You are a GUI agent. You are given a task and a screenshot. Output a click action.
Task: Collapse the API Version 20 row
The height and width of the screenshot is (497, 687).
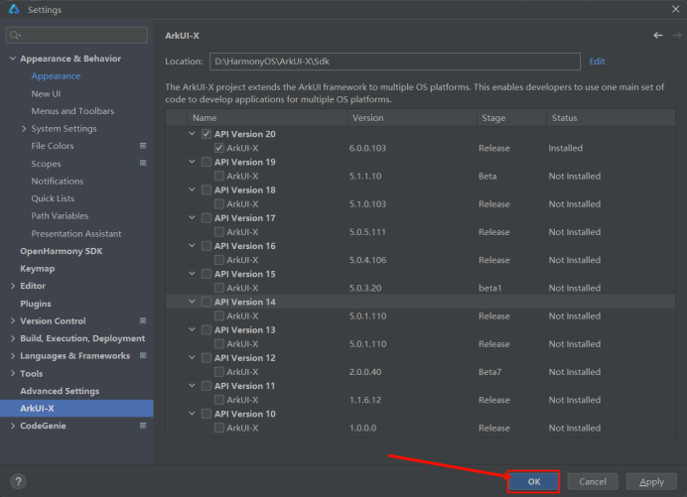point(192,134)
